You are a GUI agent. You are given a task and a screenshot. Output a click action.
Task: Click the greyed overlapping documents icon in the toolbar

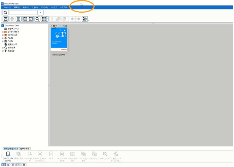click(64, 19)
